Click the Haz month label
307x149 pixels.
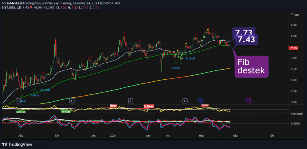click(201, 136)
